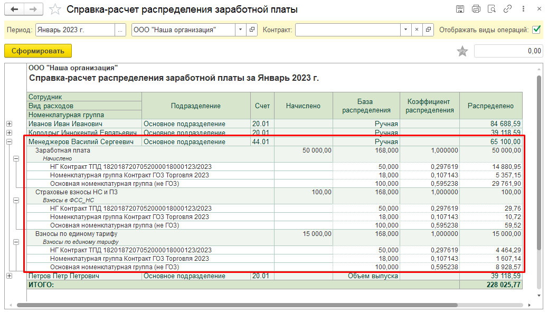Save the report with the diskette icon
The height and width of the screenshot is (312, 548).
(x=460, y=9)
